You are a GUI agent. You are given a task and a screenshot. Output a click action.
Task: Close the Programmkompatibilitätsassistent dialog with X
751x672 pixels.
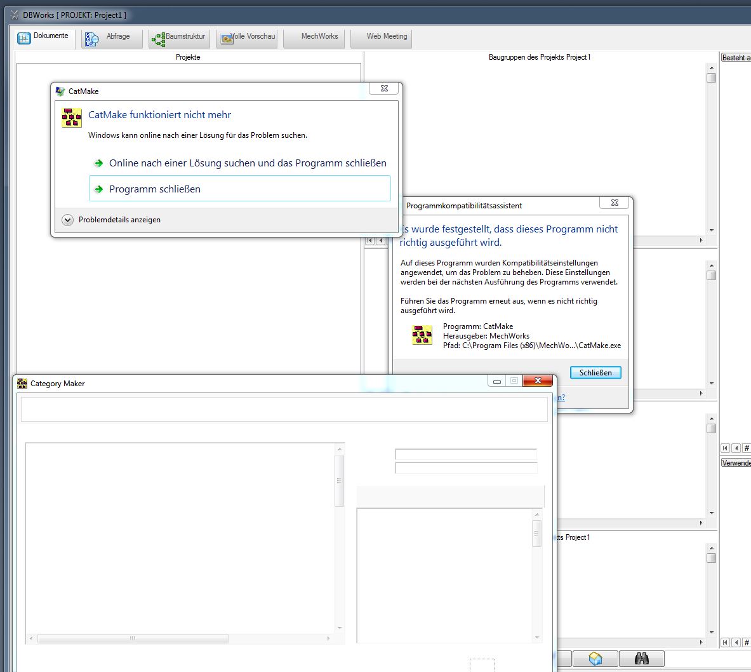pos(615,203)
